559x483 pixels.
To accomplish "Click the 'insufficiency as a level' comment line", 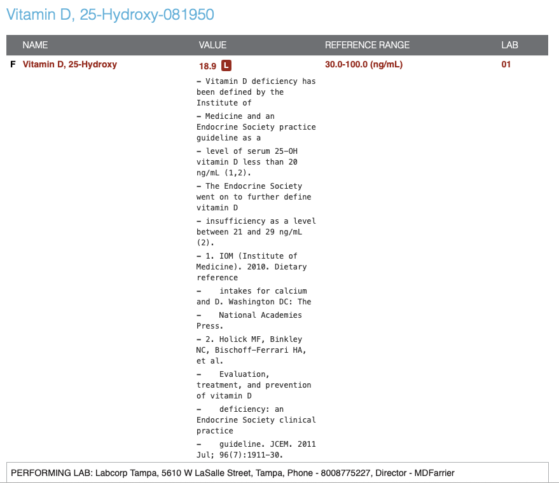I will [260, 221].
